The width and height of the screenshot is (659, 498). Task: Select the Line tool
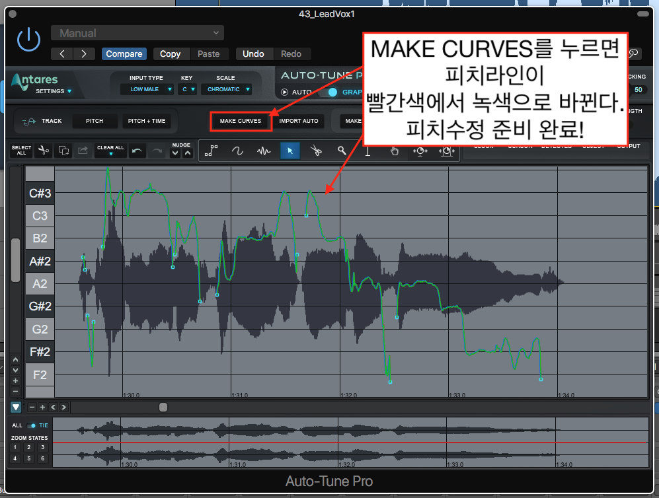coord(211,151)
